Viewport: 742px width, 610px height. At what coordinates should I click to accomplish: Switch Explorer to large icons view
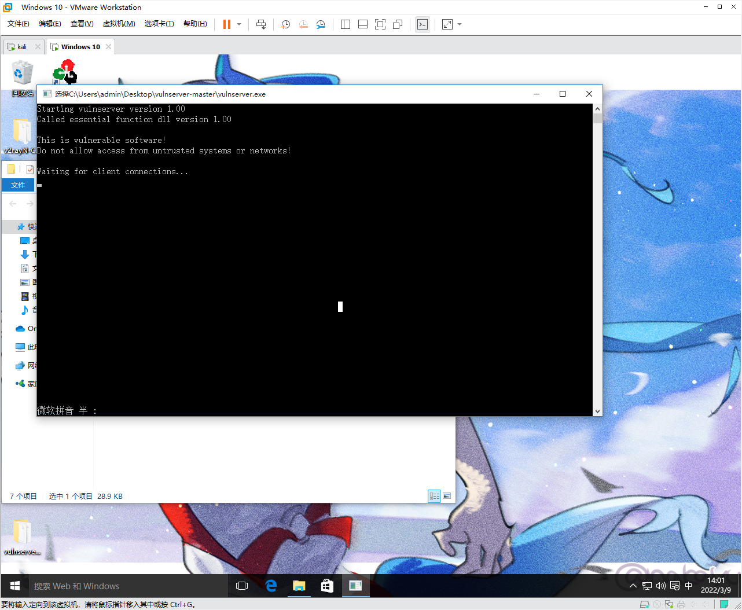(x=447, y=496)
